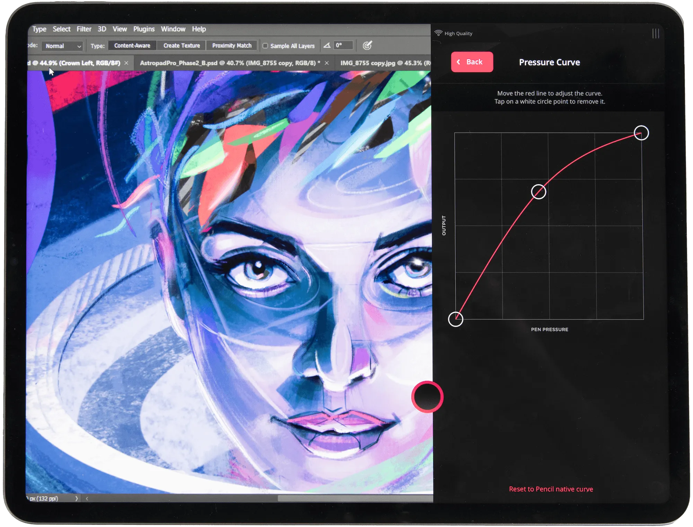Close the Crown Left document tab
This screenshot has width=693, height=527.
point(126,63)
